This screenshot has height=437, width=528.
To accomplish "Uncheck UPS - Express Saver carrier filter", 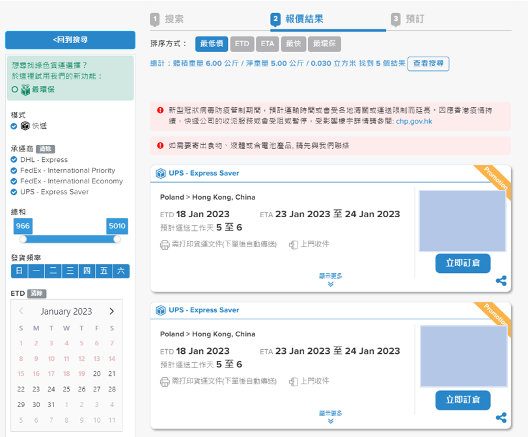I will point(14,192).
